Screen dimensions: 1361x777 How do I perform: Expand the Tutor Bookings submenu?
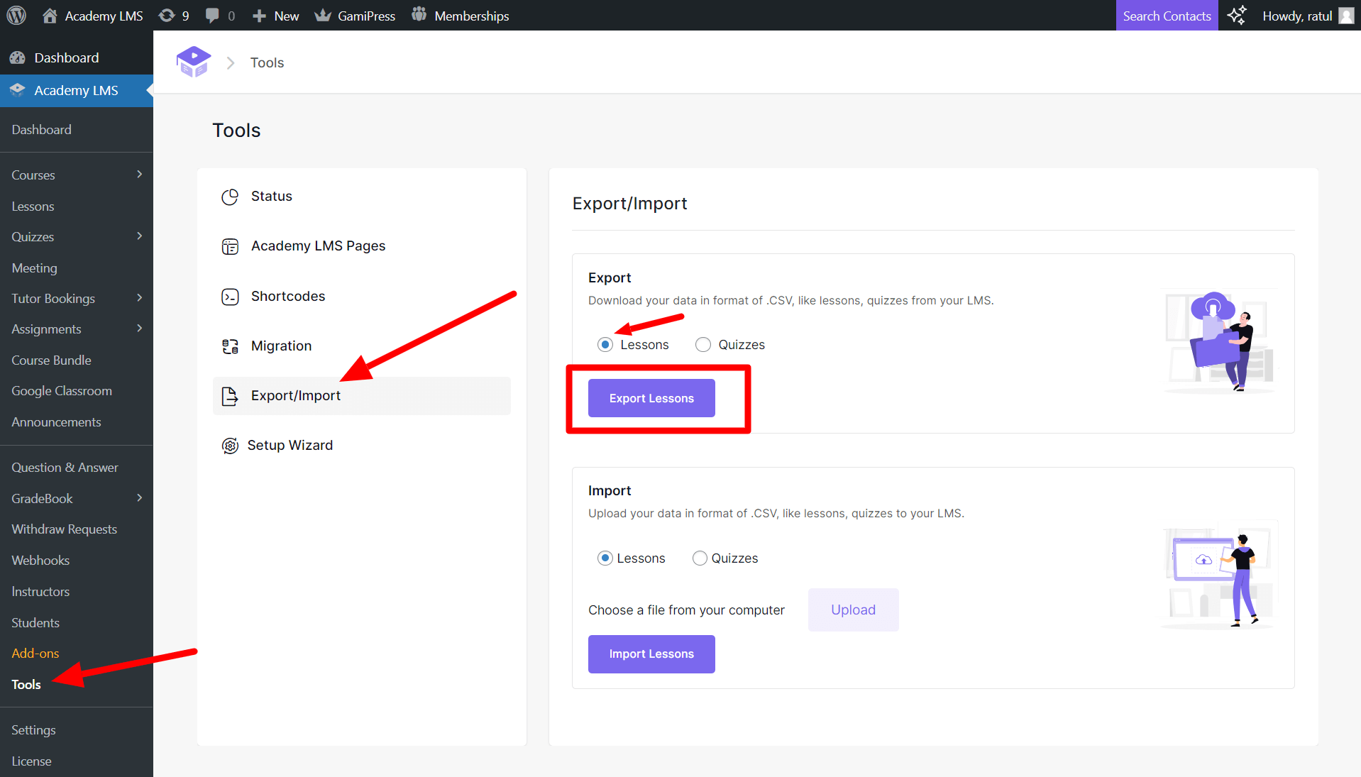(140, 298)
